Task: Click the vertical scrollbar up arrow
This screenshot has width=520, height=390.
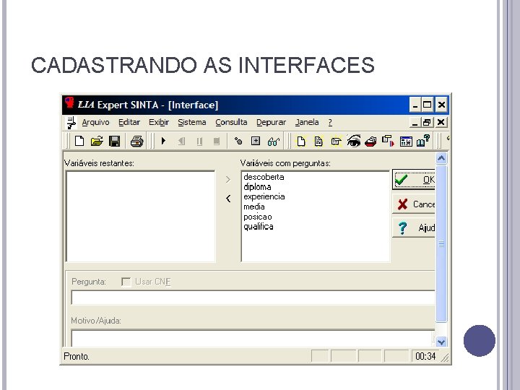Action: 441,158
